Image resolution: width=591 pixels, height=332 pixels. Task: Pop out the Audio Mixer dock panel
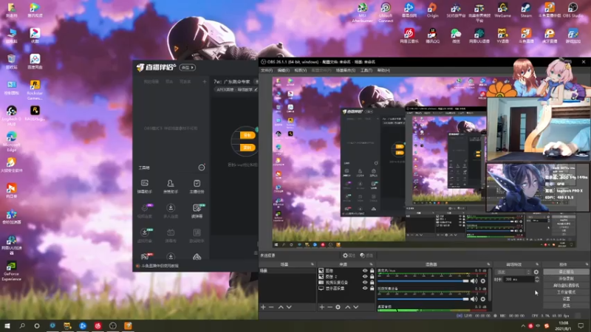(488, 264)
